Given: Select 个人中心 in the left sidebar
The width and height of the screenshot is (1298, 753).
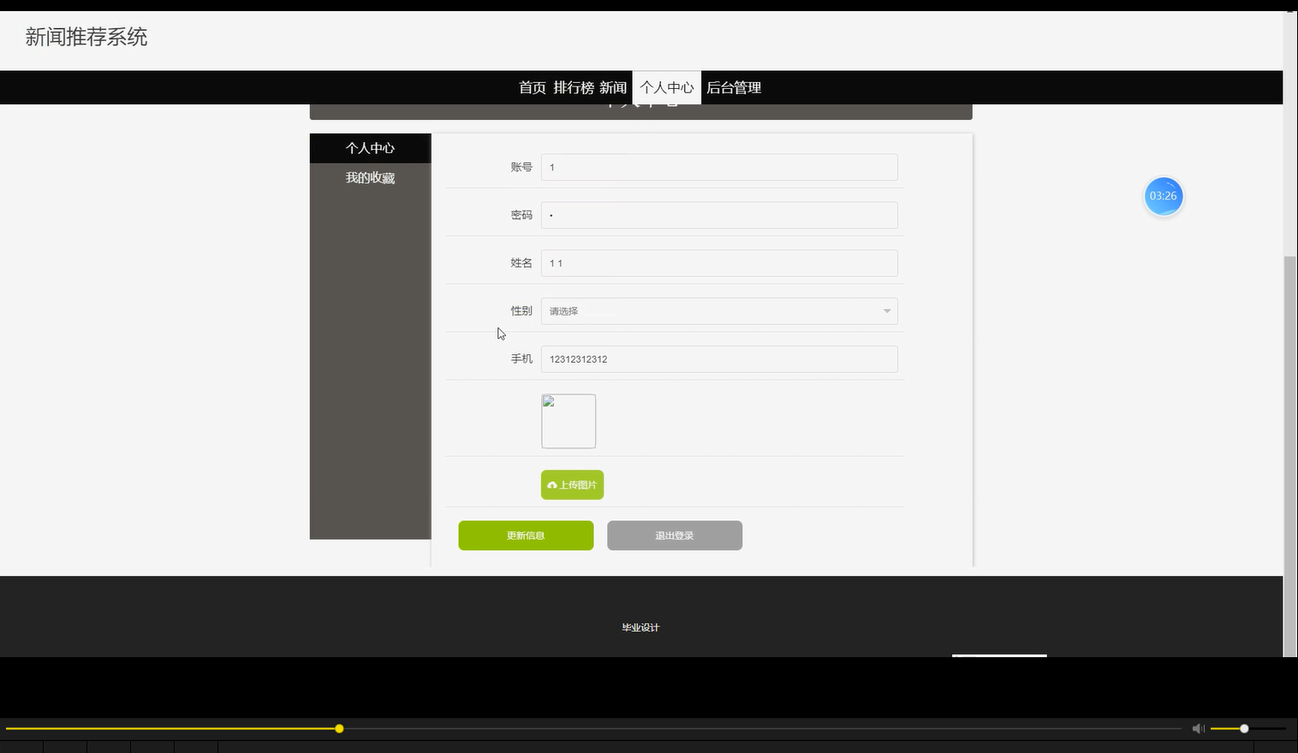Looking at the screenshot, I should [370, 148].
